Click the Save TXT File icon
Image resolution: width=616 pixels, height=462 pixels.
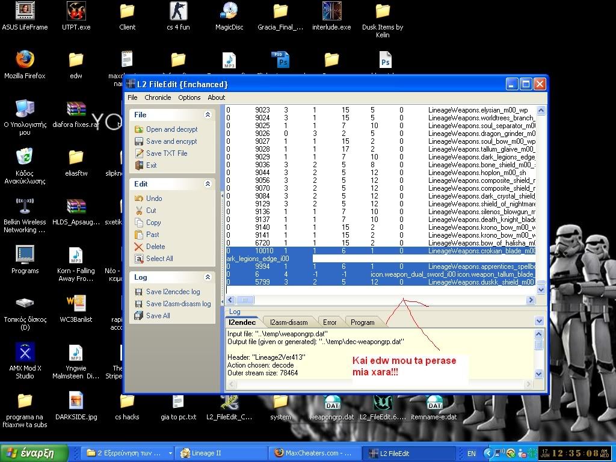pyautogui.click(x=139, y=153)
